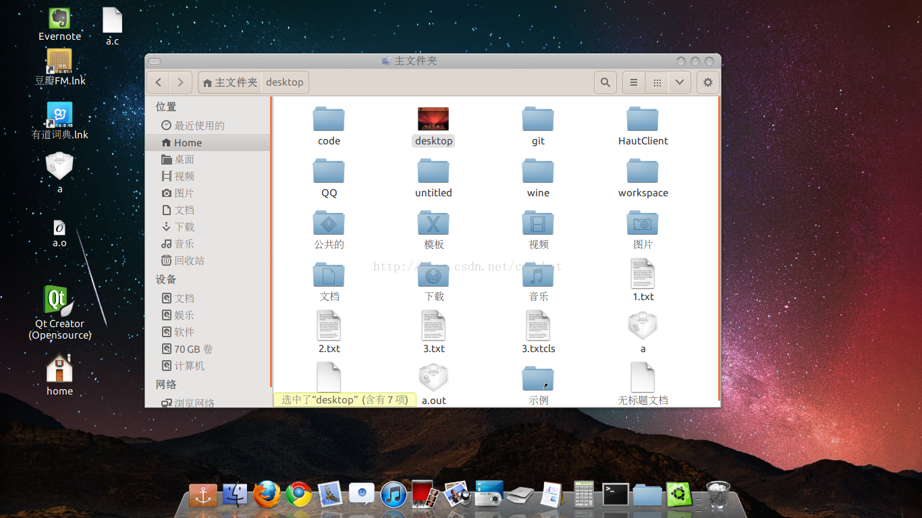Select the workspace folder
Image resolution: width=922 pixels, height=518 pixels.
(x=643, y=172)
